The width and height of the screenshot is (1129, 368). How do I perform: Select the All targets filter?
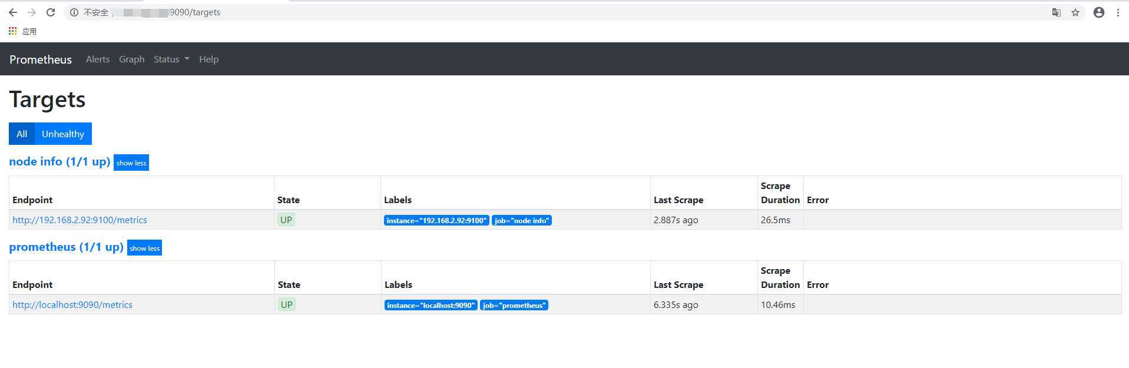pos(22,134)
